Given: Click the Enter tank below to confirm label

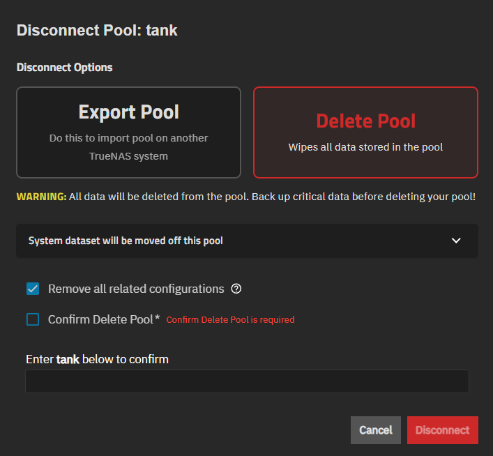Looking at the screenshot, I should 97,359.
